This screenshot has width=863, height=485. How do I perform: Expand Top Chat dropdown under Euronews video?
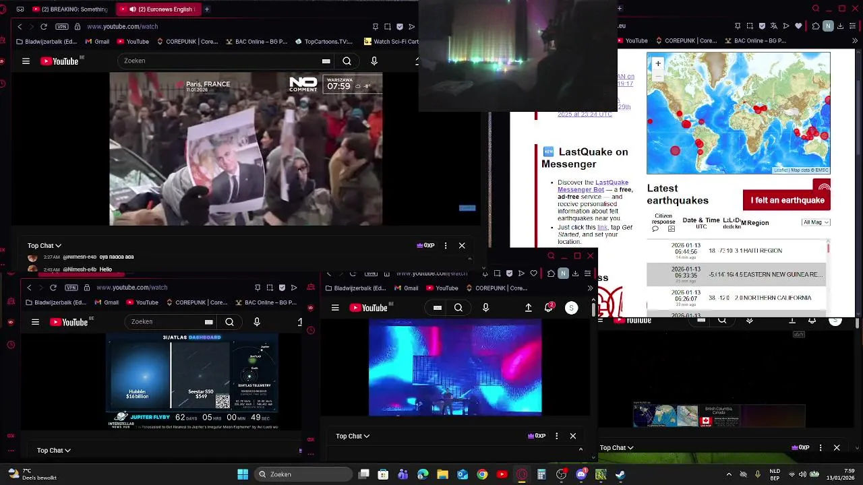point(44,246)
